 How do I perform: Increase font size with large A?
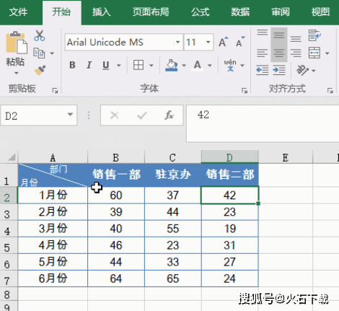pos(224,42)
